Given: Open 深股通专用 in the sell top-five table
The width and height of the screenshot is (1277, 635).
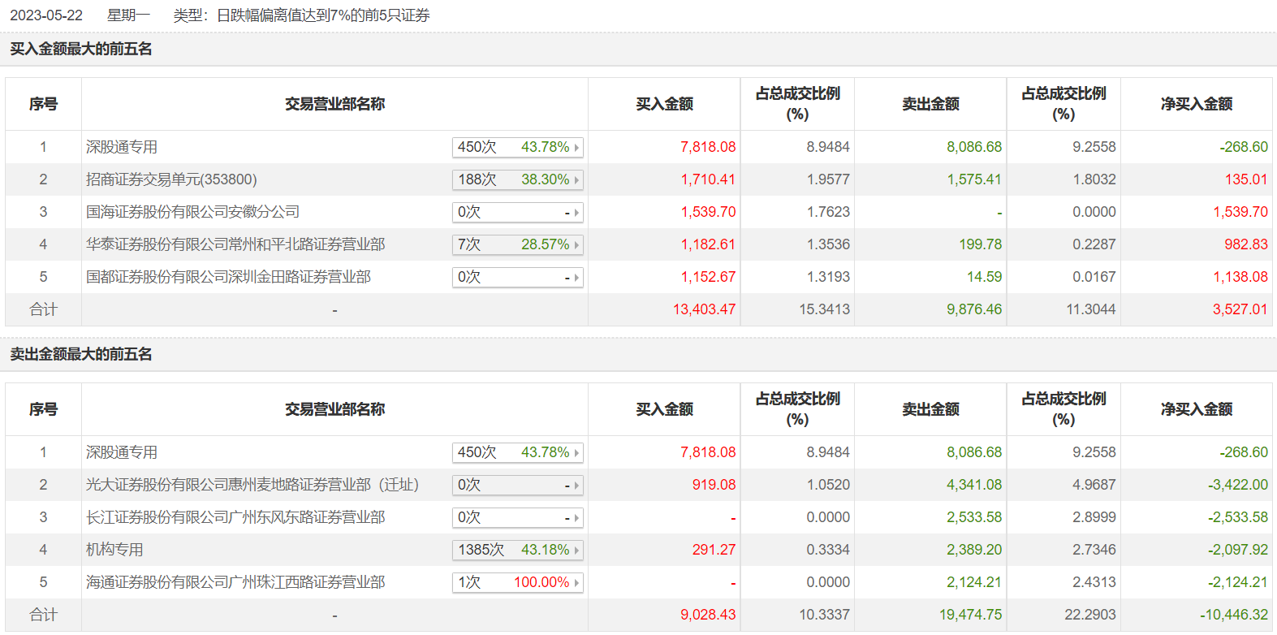Looking at the screenshot, I should pos(122,452).
